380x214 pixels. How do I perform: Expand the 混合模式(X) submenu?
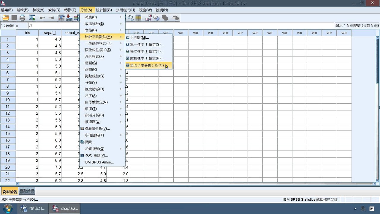coord(102,56)
